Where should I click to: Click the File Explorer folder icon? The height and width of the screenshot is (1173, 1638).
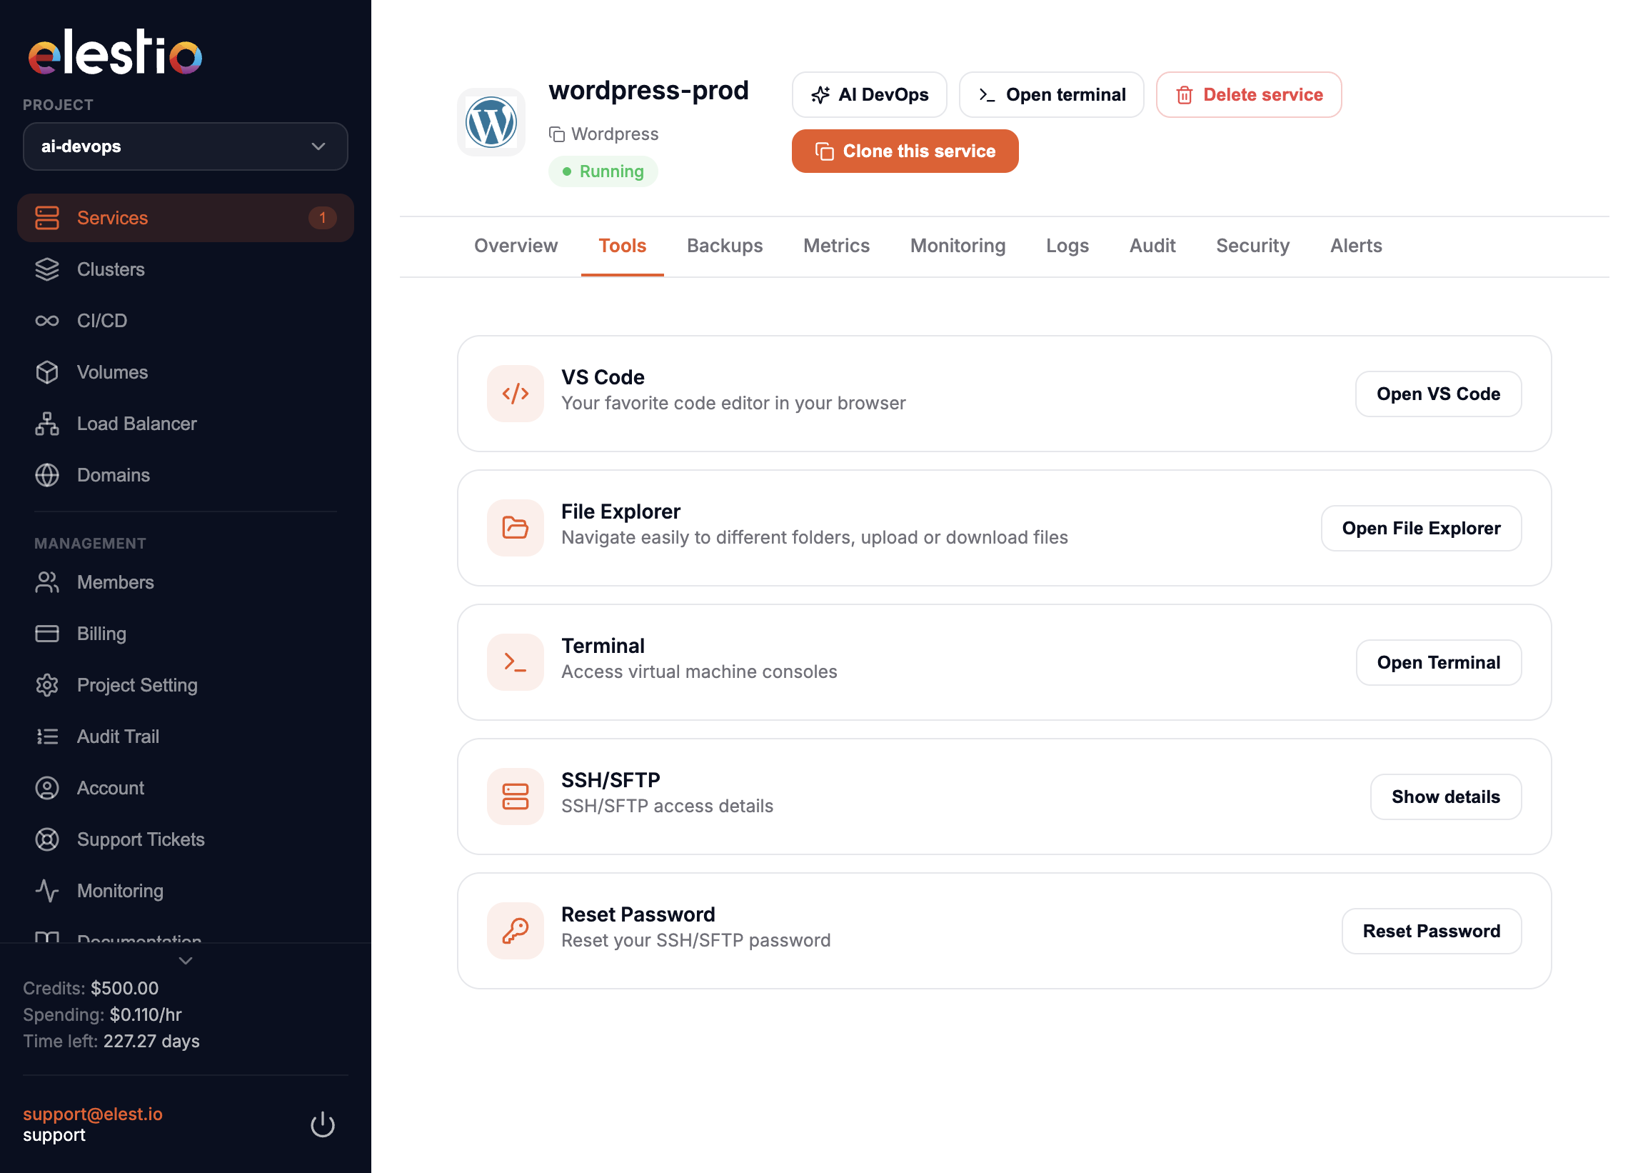516,528
